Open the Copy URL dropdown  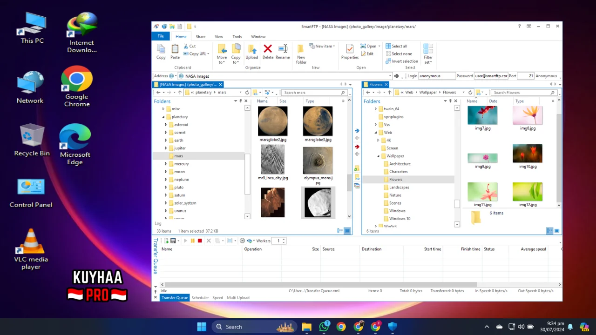(196, 54)
